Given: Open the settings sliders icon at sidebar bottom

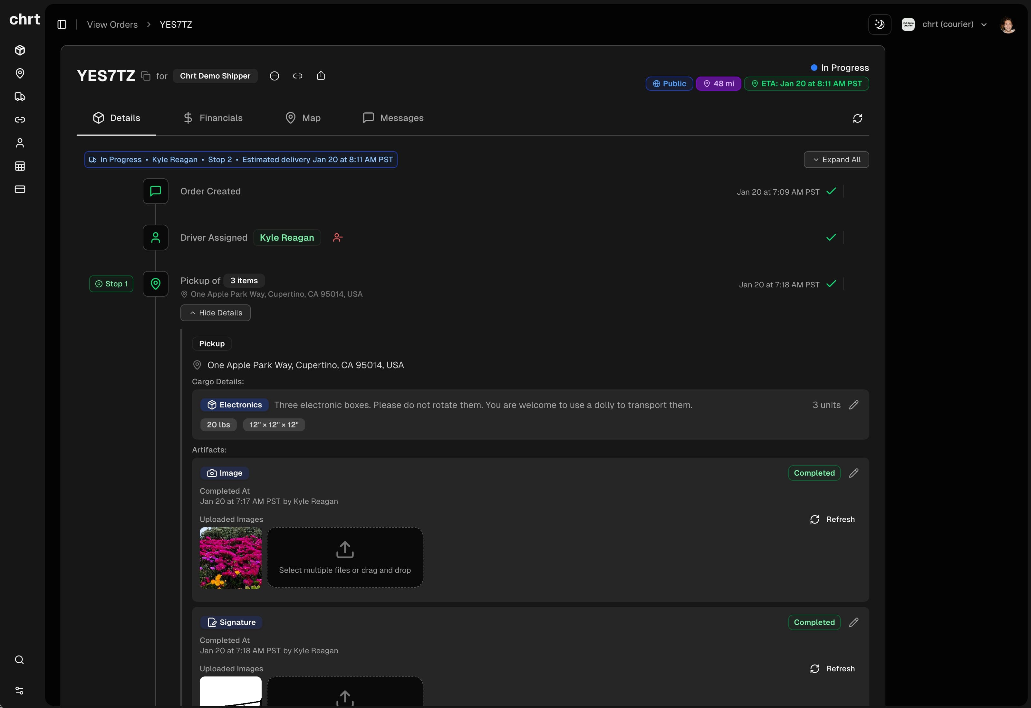Looking at the screenshot, I should 20,691.
